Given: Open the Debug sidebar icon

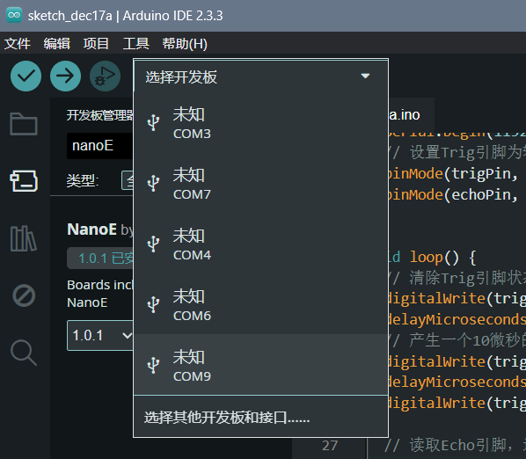Looking at the screenshot, I should (x=24, y=295).
